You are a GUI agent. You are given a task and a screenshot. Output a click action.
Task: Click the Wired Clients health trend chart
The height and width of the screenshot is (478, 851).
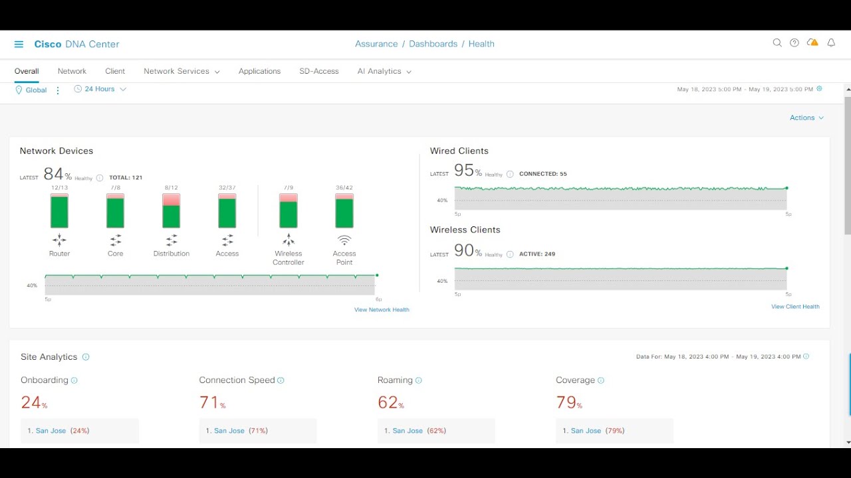click(621, 198)
